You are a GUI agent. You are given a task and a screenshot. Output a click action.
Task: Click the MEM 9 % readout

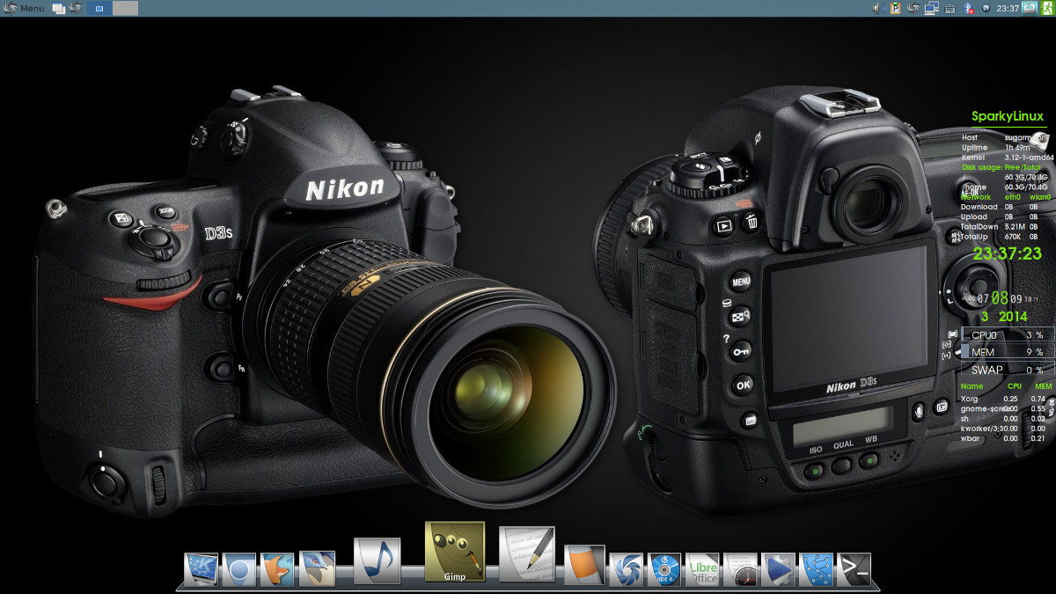(1008, 352)
